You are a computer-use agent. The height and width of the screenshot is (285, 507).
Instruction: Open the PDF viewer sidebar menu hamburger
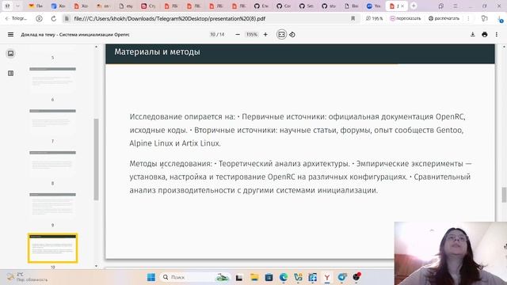10,34
